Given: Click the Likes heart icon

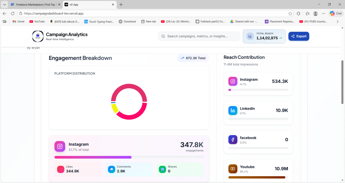Looking at the screenshot, I should pos(61,169).
